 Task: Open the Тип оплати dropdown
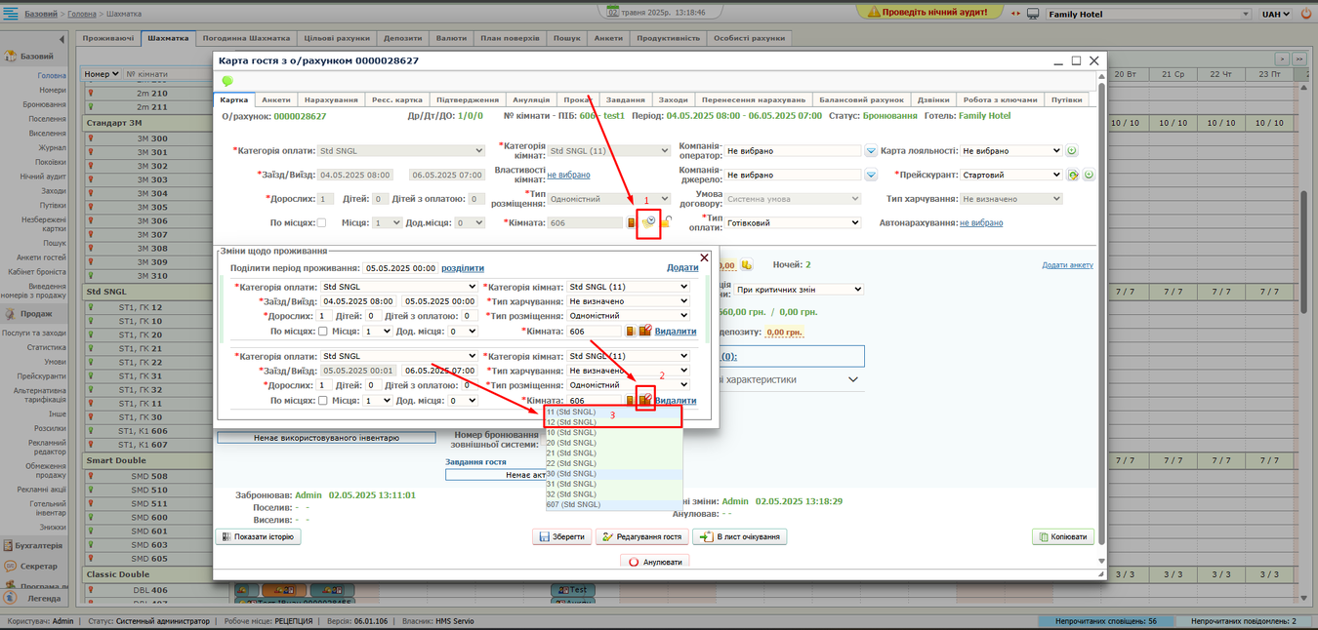(793, 223)
